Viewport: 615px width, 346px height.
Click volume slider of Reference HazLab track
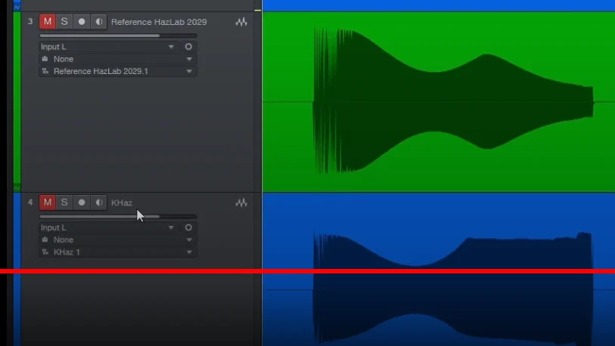coord(117,36)
